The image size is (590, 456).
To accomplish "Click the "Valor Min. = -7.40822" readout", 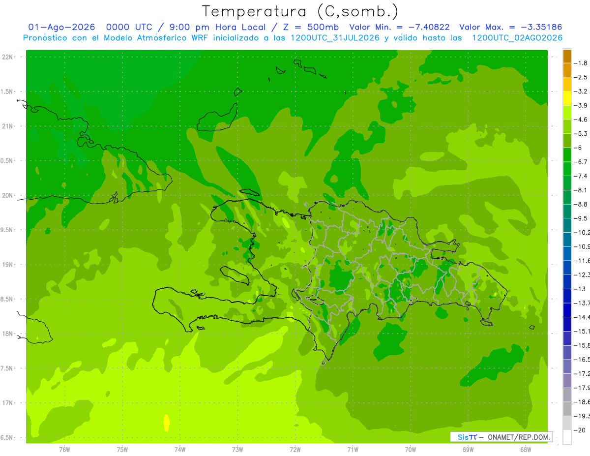I will 399,27.
